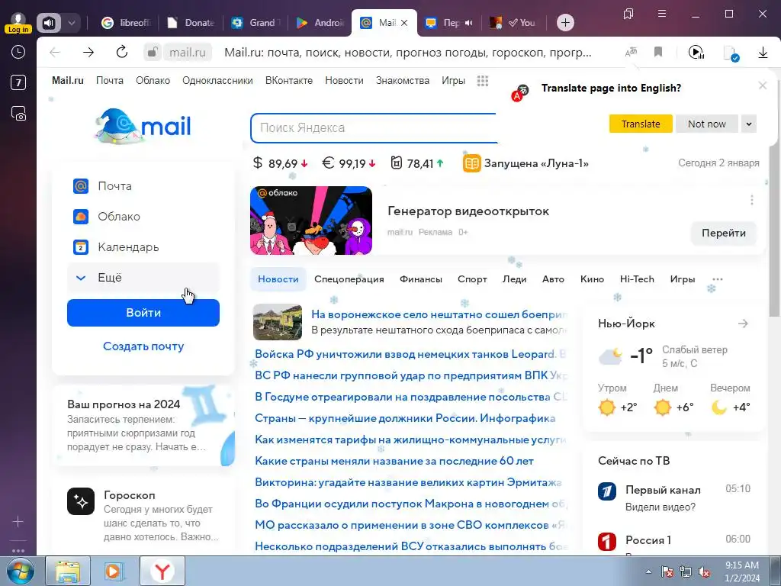Open the browser hamburger menu
781x586 pixels.
click(662, 14)
